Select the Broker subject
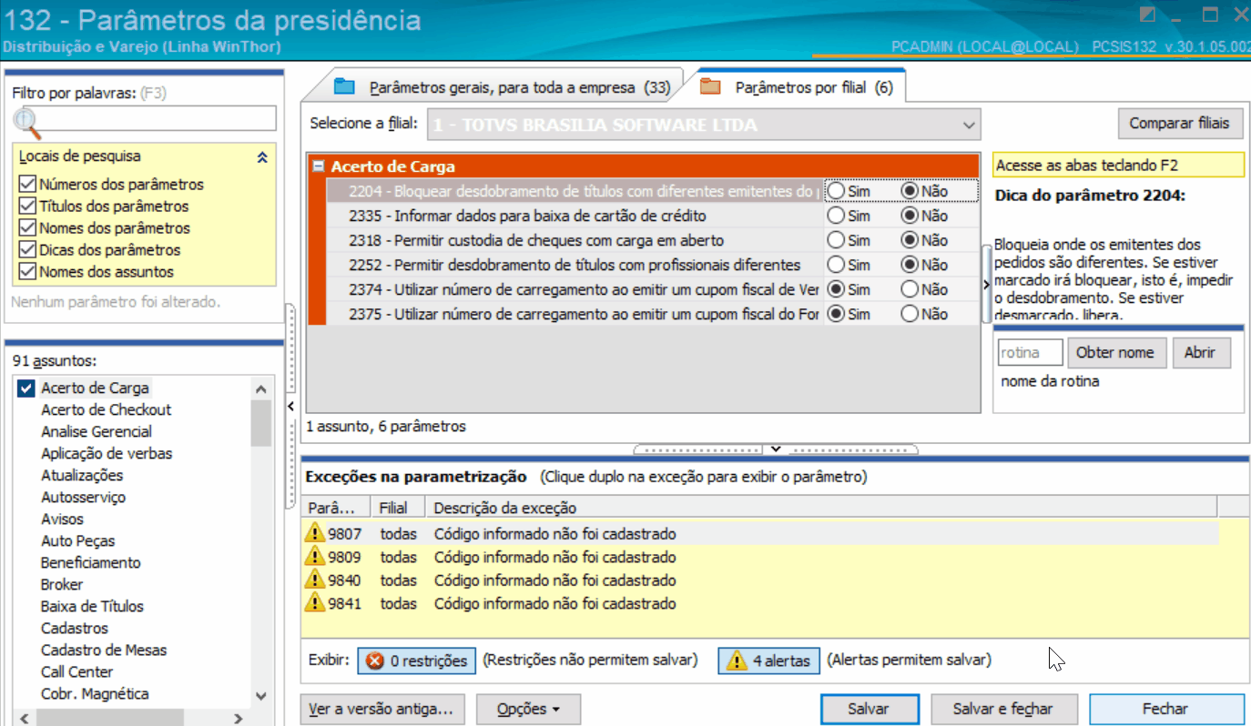This screenshot has width=1251, height=726. pos(62,585)
